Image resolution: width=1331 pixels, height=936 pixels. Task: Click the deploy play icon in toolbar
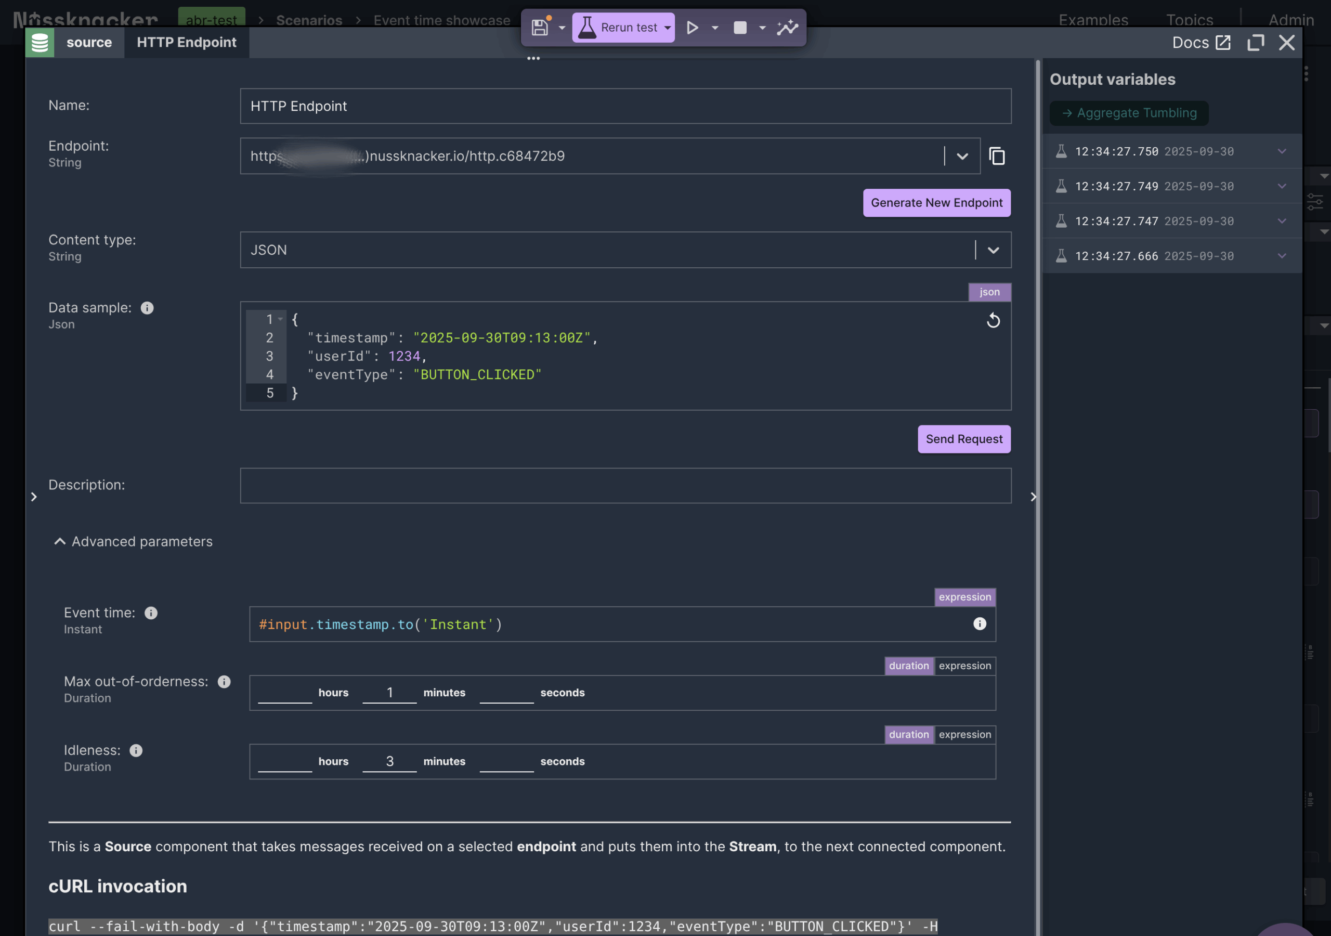pyautogui.click(x=691, y=27)
